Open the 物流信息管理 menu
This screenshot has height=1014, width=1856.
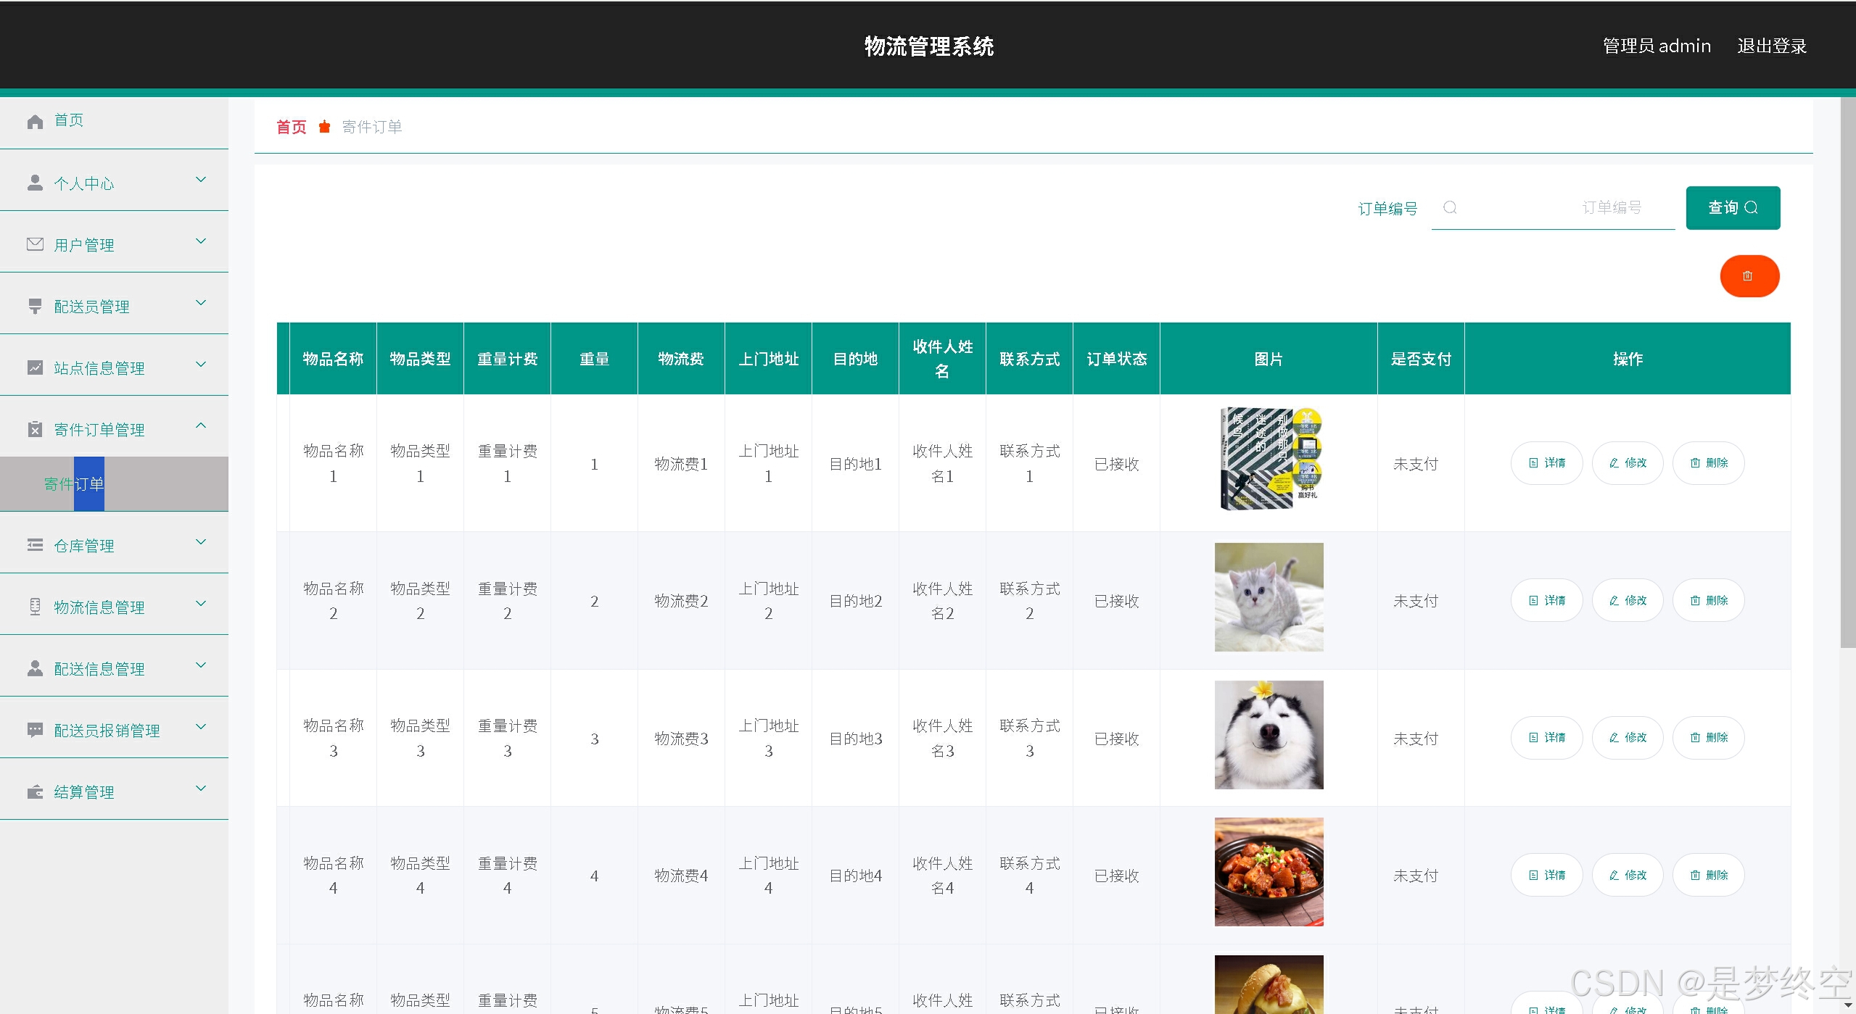tap(99, 607)
